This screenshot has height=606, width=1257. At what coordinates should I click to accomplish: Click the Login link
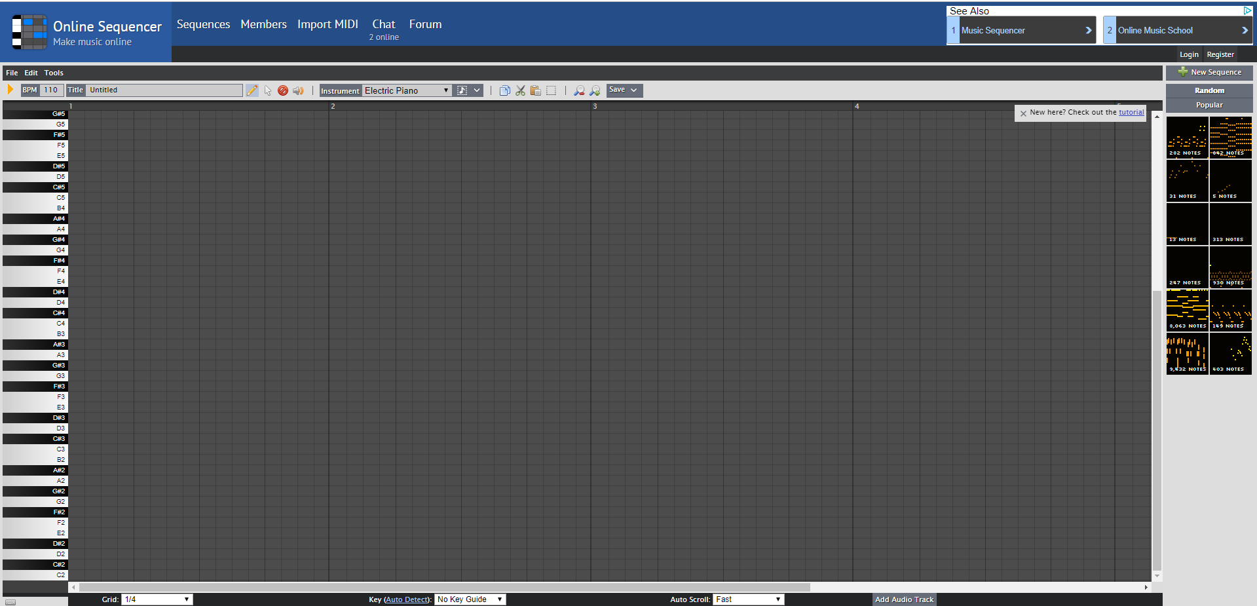click(x=1189, y=54)
